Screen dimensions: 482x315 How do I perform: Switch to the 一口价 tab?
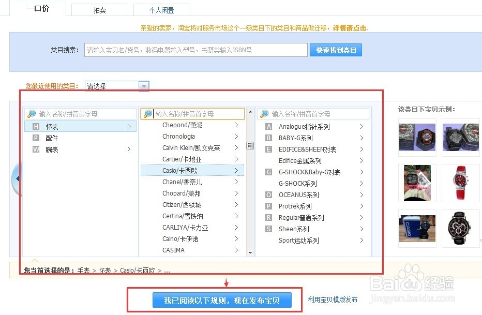coord(38,8)
